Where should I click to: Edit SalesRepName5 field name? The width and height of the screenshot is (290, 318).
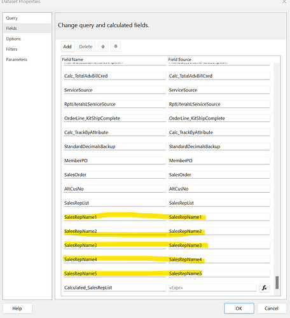click(x=114, y=273)
